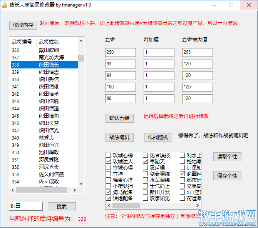Select general 341 织田信雄
The height and width of the screenshot is (228, 258).
click(x=44, y=87)
